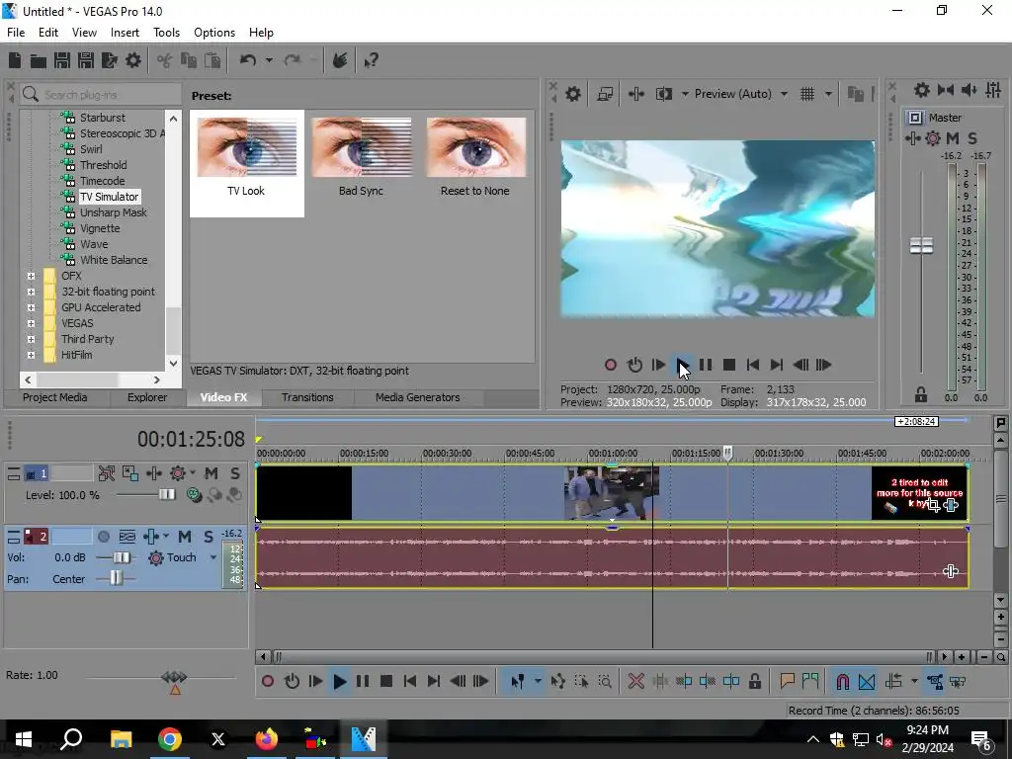This screenshot has width=1012, height=759.
Task: Switch to the Project Media tab
Action: (x=55, y=397)
